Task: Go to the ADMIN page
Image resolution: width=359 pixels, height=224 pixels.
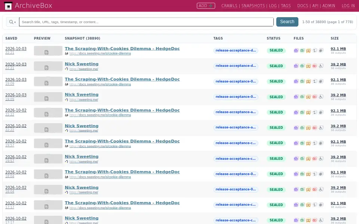Action: point(329,6)
